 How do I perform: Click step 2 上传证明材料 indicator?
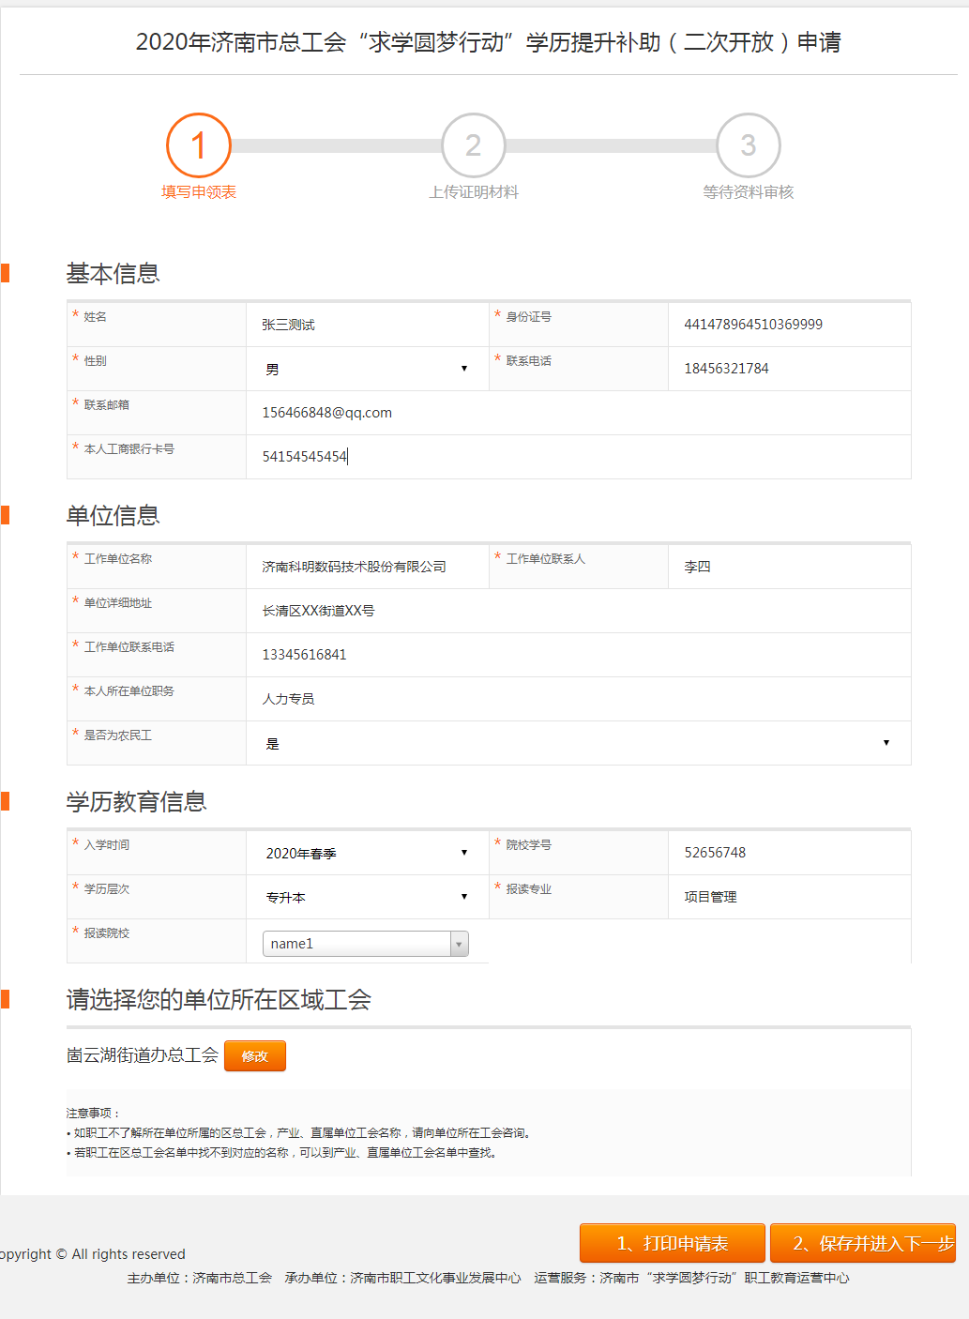pyautogui.click(x=473, y=145)
